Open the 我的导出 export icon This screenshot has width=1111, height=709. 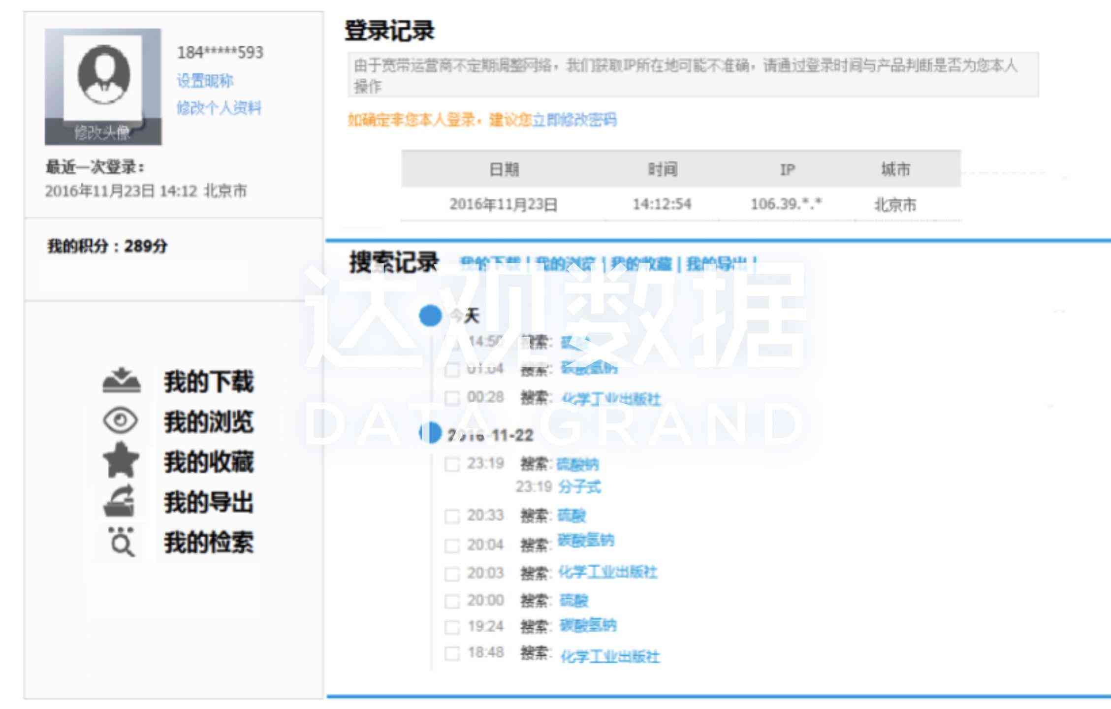click(119, 501)
